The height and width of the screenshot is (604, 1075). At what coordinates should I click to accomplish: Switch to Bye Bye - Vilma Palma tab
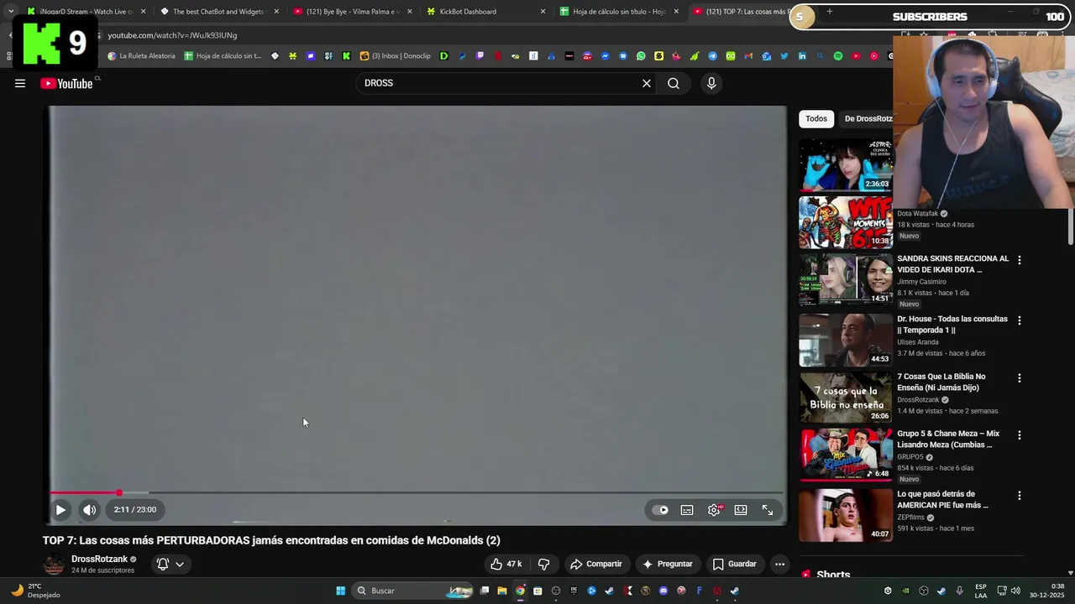point(350,12)
